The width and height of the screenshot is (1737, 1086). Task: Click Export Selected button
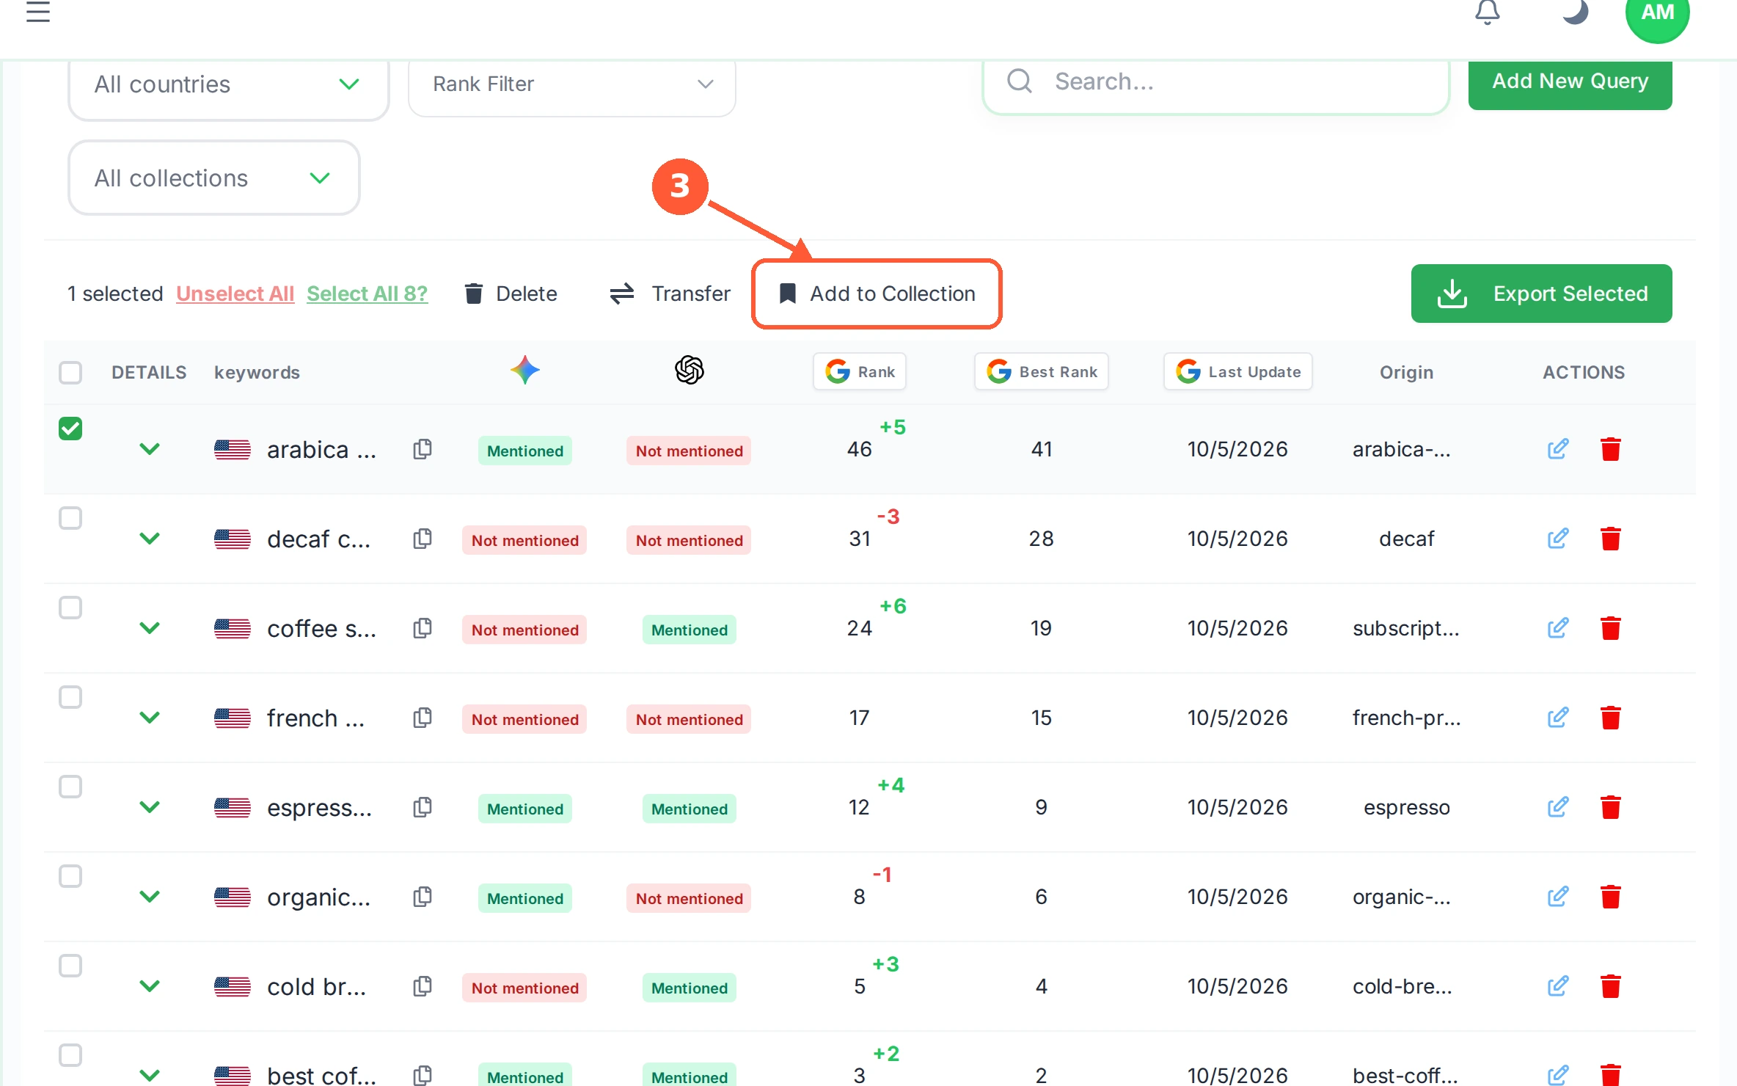click(1542, 294)
